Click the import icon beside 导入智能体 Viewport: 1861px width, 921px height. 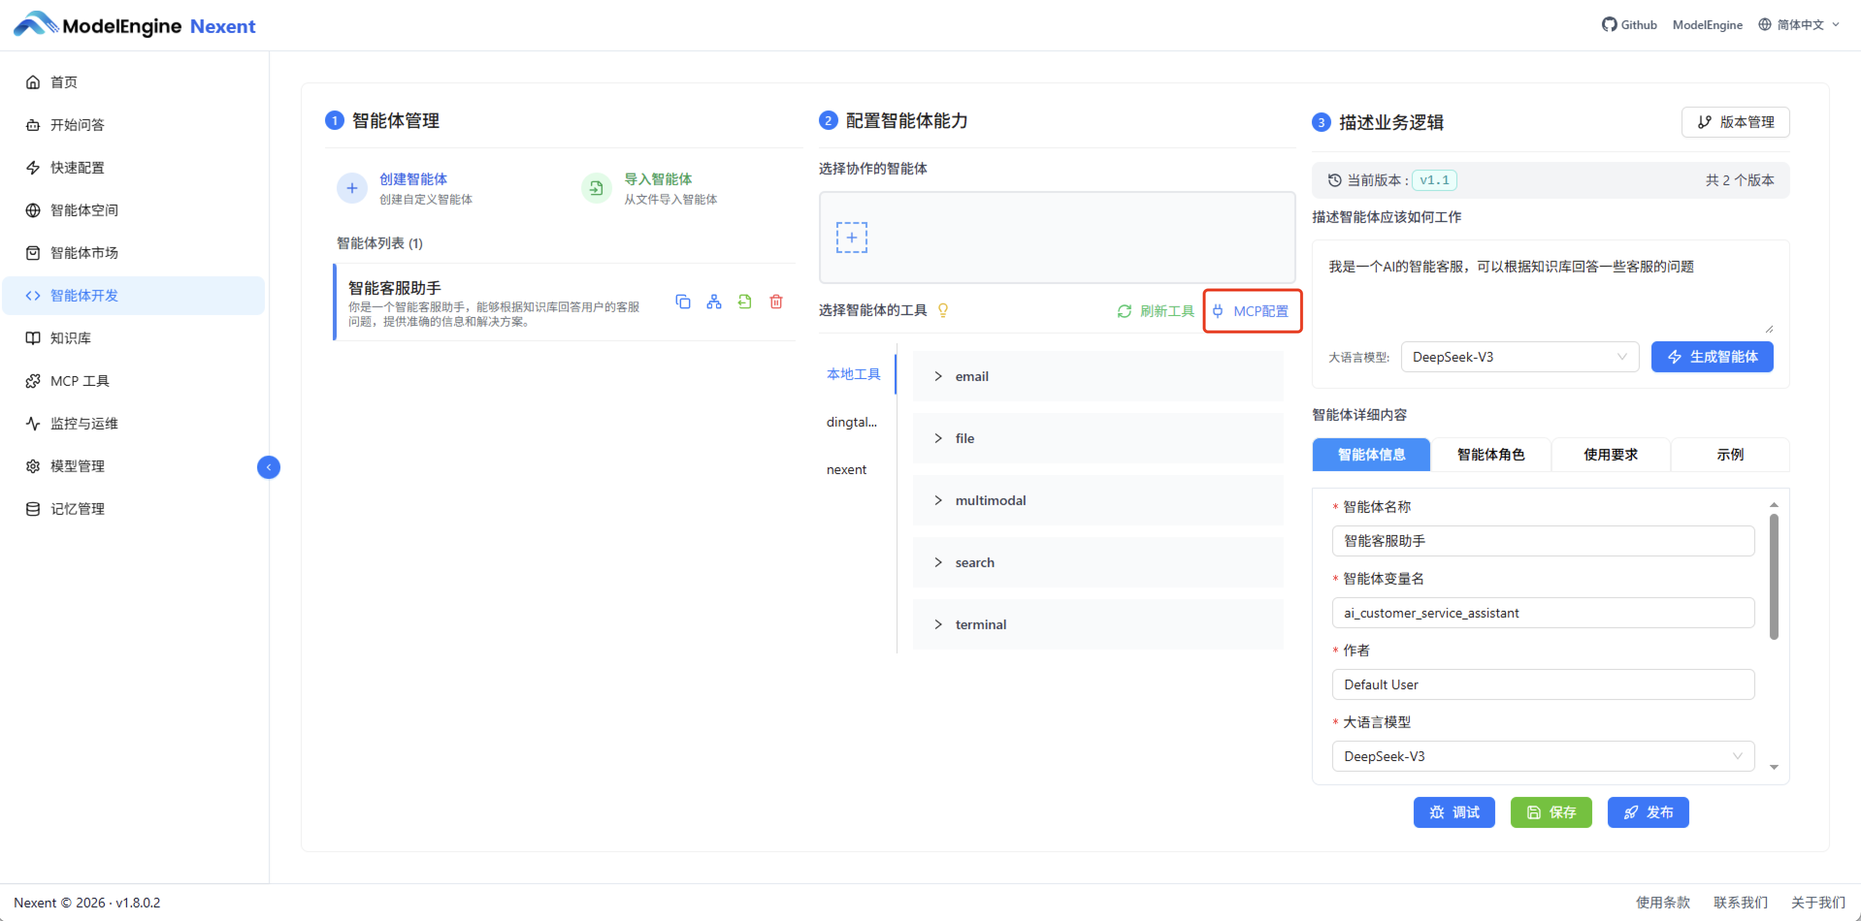(596, 188)
